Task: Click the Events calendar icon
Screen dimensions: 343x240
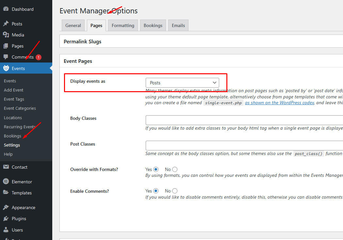Action: (x=6, y=68)
